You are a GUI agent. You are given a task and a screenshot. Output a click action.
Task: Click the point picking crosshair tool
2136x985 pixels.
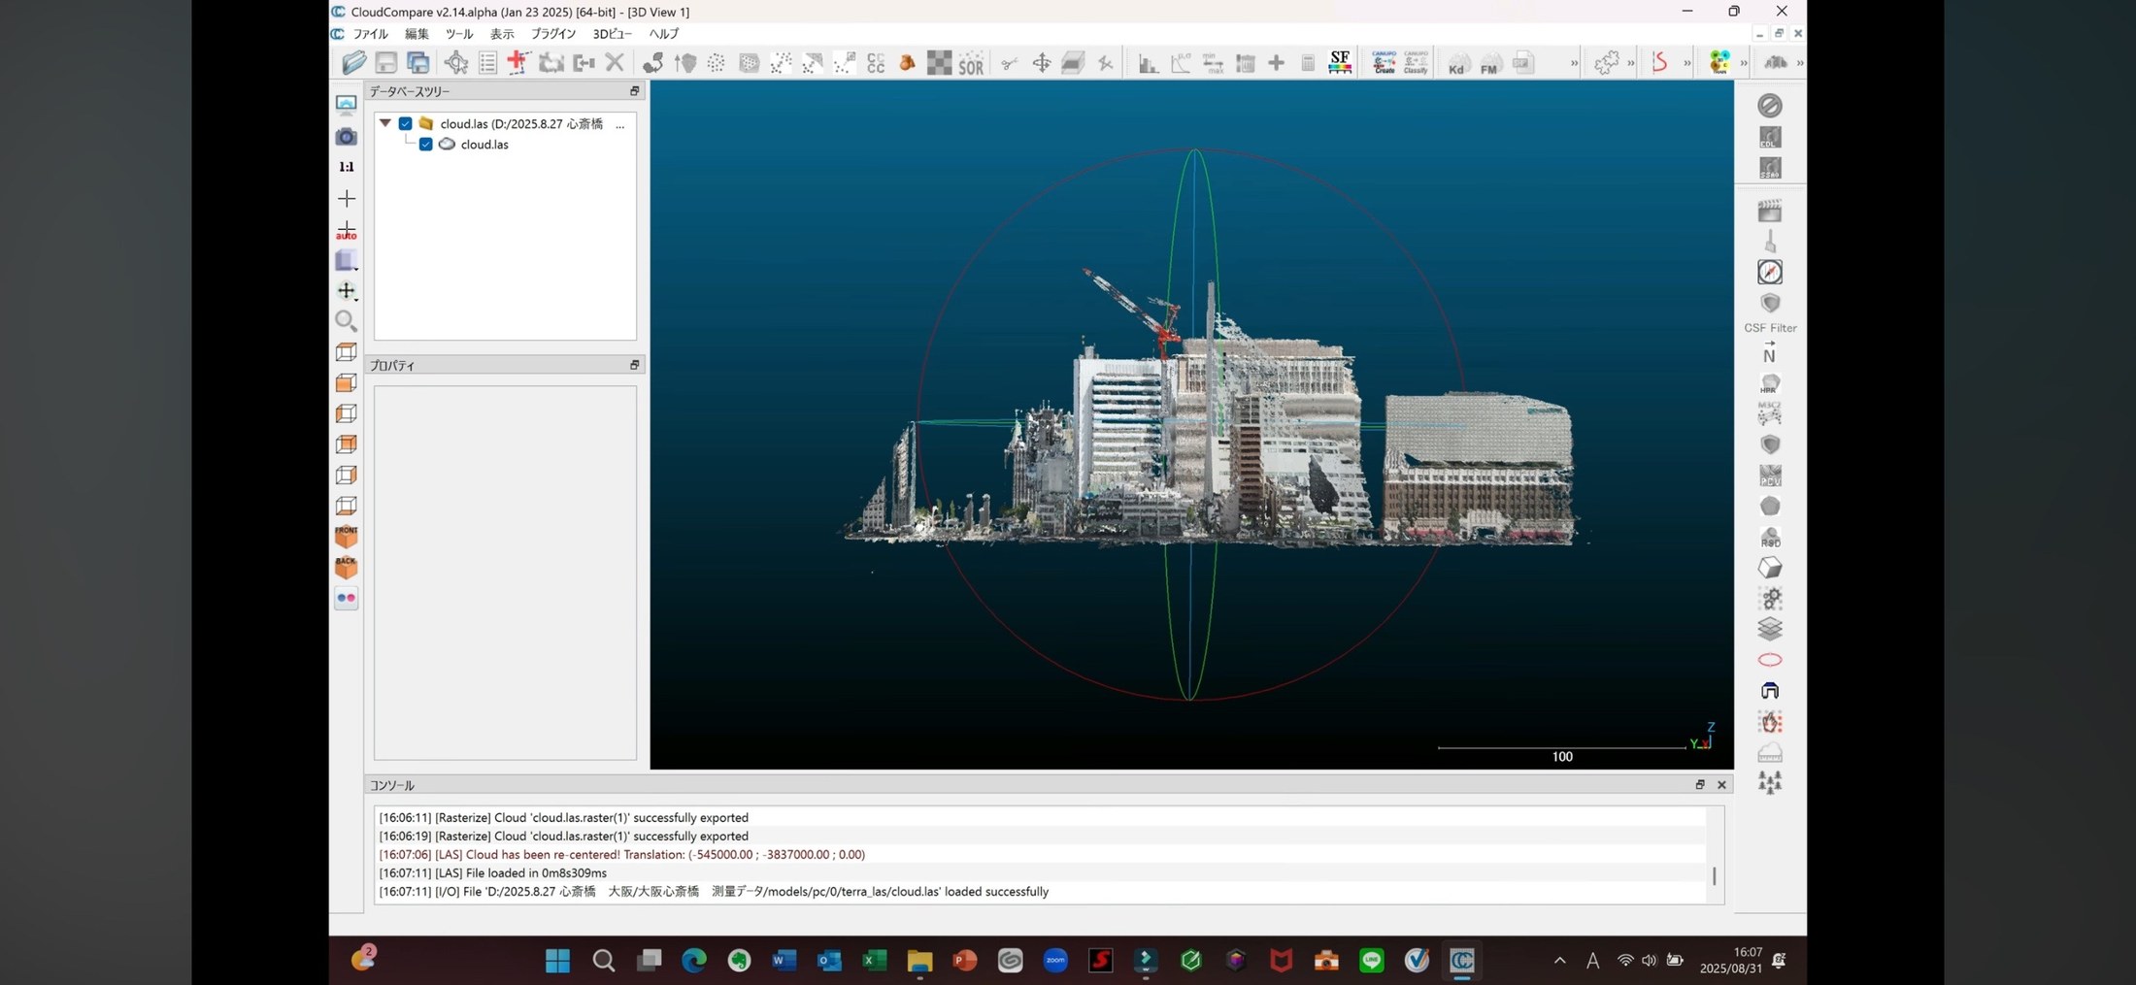tap(456, 63)
